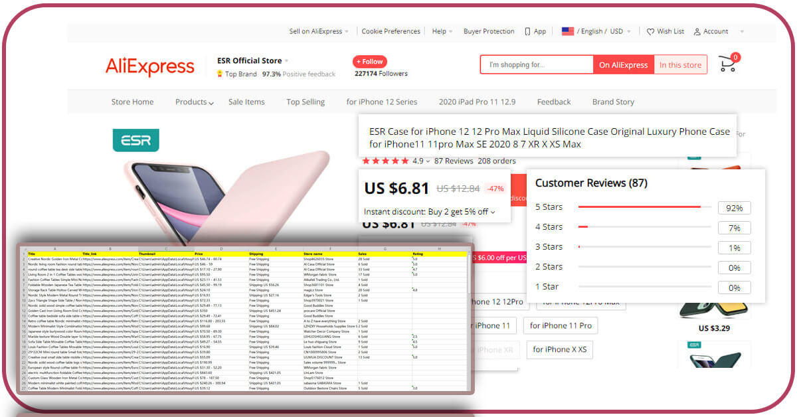797x417 pixels.
Task: Select the US $350 price cell
Action: [221, 310]
